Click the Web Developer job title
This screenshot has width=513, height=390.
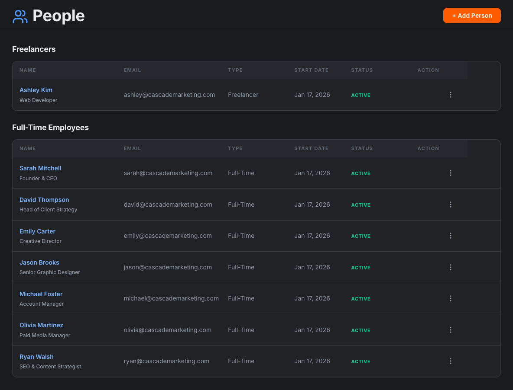(38, 100)
